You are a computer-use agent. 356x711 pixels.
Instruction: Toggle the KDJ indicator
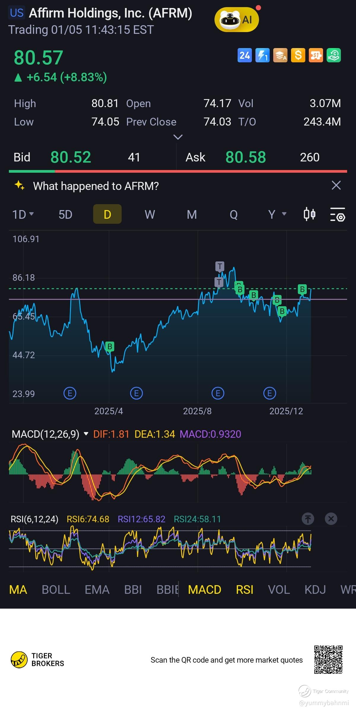click(x=315, y=590)
